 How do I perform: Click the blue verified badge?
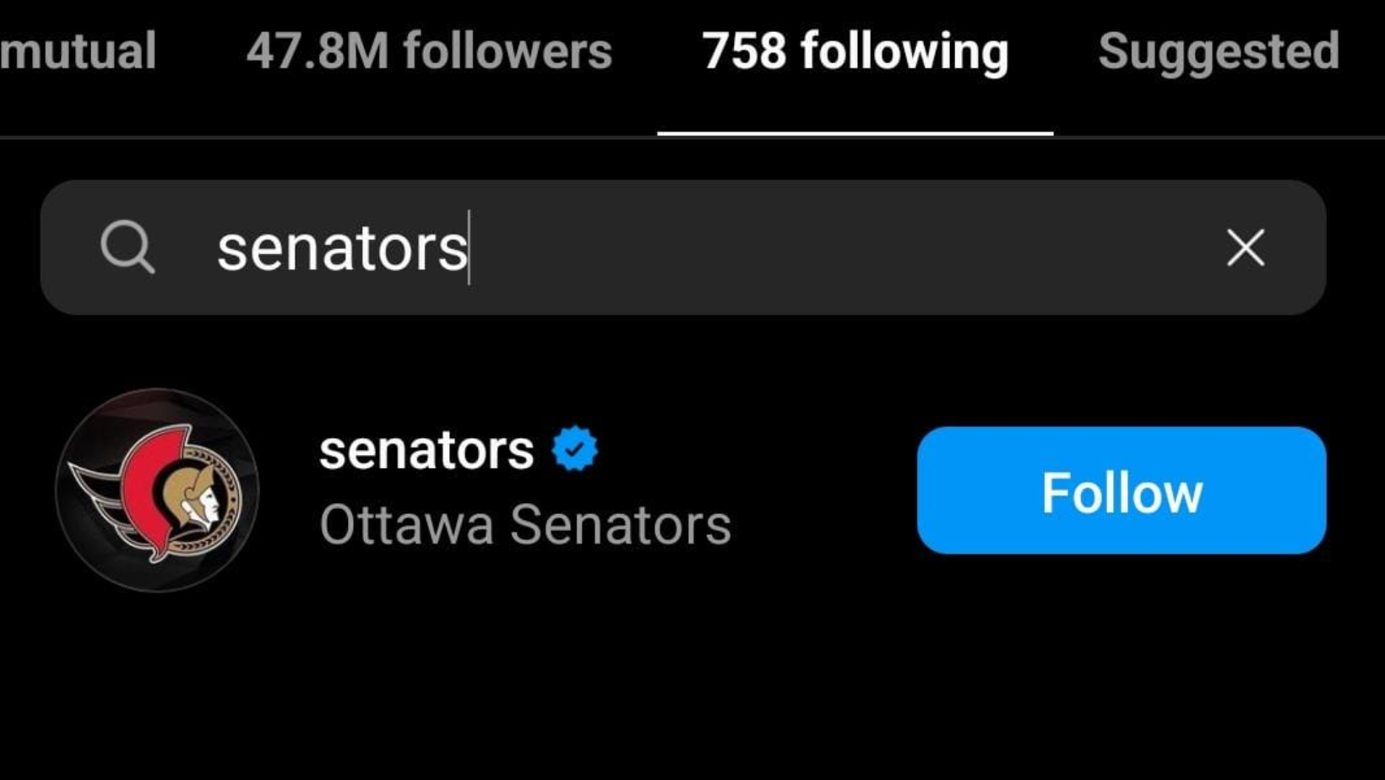[x=575, y=449]
